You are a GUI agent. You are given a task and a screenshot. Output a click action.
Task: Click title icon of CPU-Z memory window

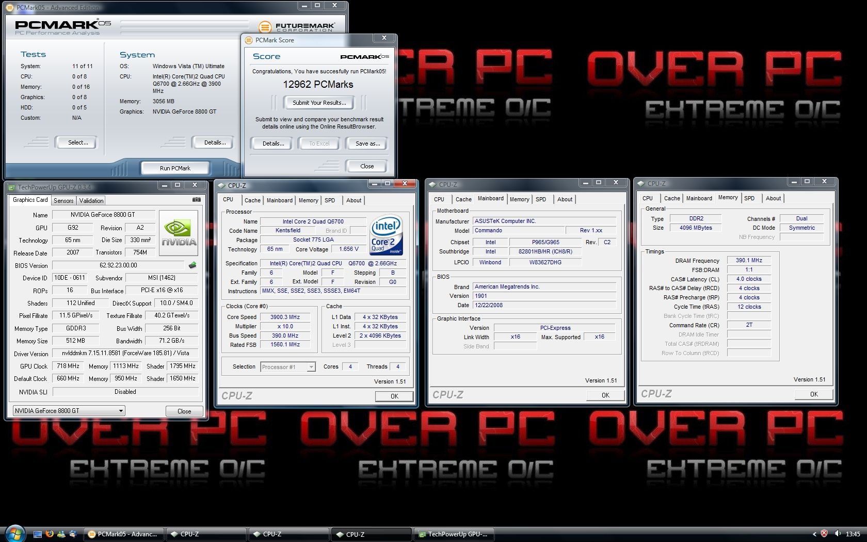pos(641,183)
